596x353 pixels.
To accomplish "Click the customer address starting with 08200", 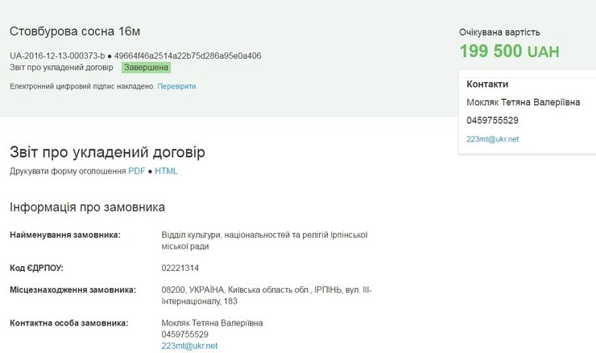I will 266,289.
